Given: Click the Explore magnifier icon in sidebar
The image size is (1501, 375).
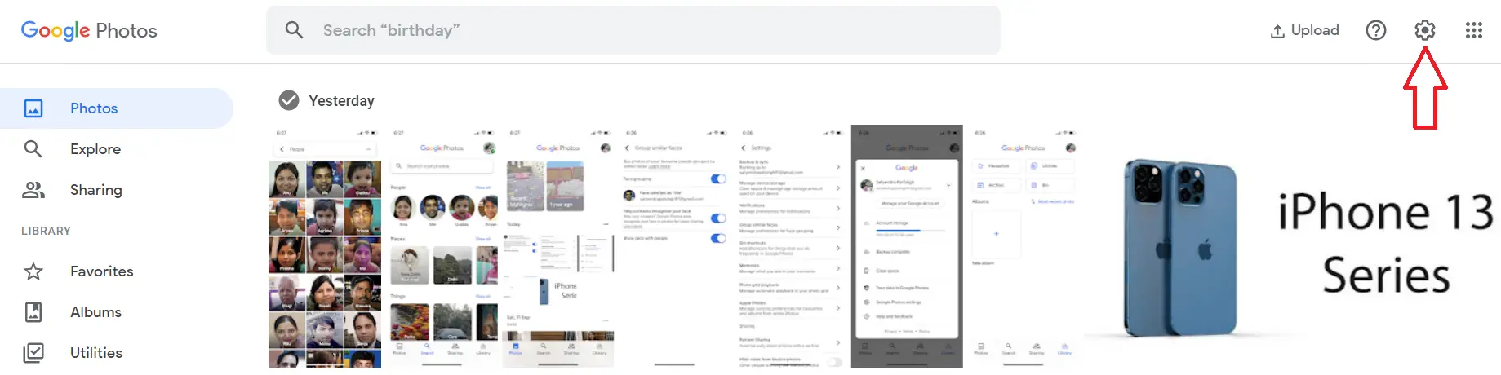Looking at the screenshot, I should coord(33,148).
